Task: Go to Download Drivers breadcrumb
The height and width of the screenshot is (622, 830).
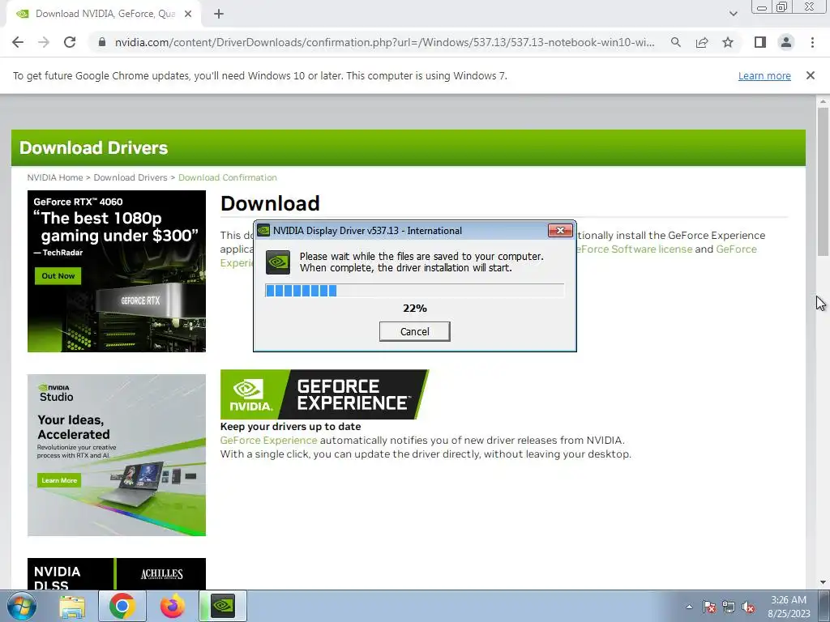Action: [x=130, y=177]
